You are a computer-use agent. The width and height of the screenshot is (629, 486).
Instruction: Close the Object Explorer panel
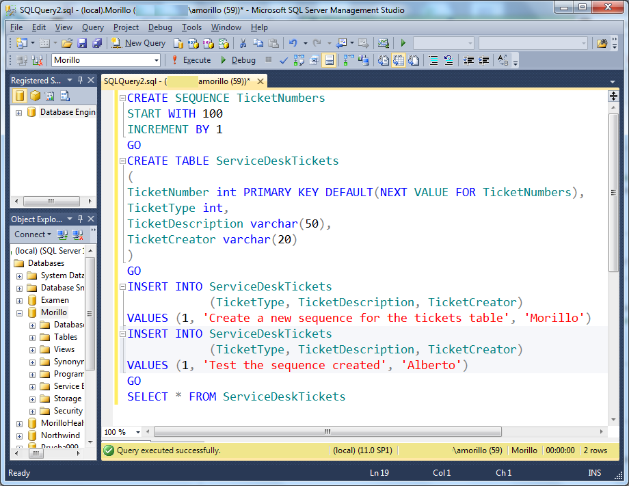coord(91,219)
